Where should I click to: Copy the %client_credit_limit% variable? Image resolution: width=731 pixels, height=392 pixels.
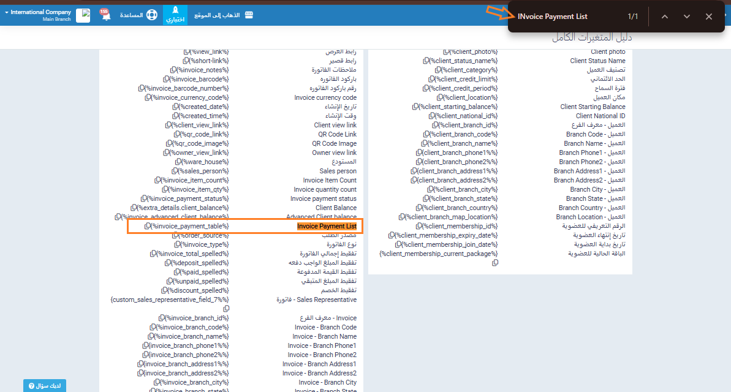tap(431, 80)
